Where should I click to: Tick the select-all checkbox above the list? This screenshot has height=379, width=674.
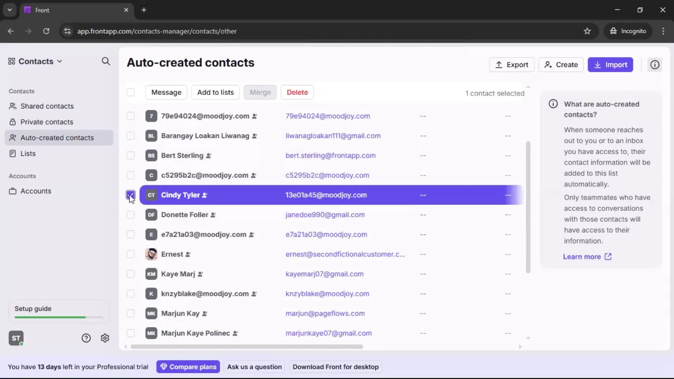pyautogui.click(x=131, y=92)
